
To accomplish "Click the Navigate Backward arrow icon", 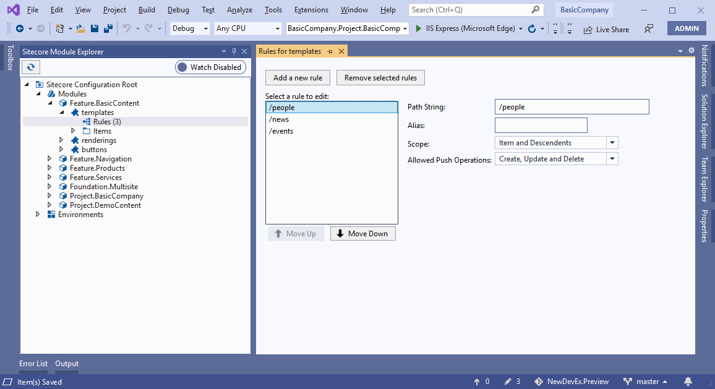I will pos(20,28).
